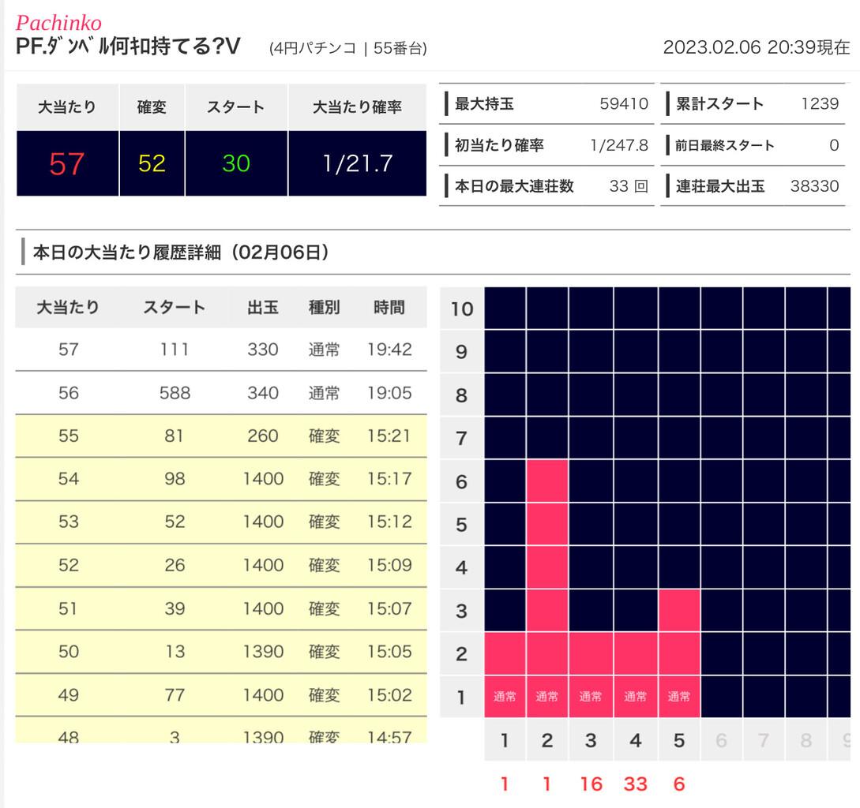This screenshot has width=860, height=808.
Task: Click the red streak count 16
Action: [591, 784]
